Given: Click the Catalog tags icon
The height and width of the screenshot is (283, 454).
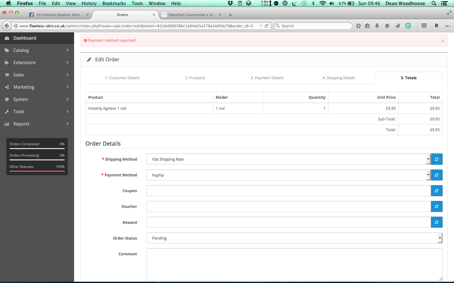Looking at the screenshot, I should point(7,50).
